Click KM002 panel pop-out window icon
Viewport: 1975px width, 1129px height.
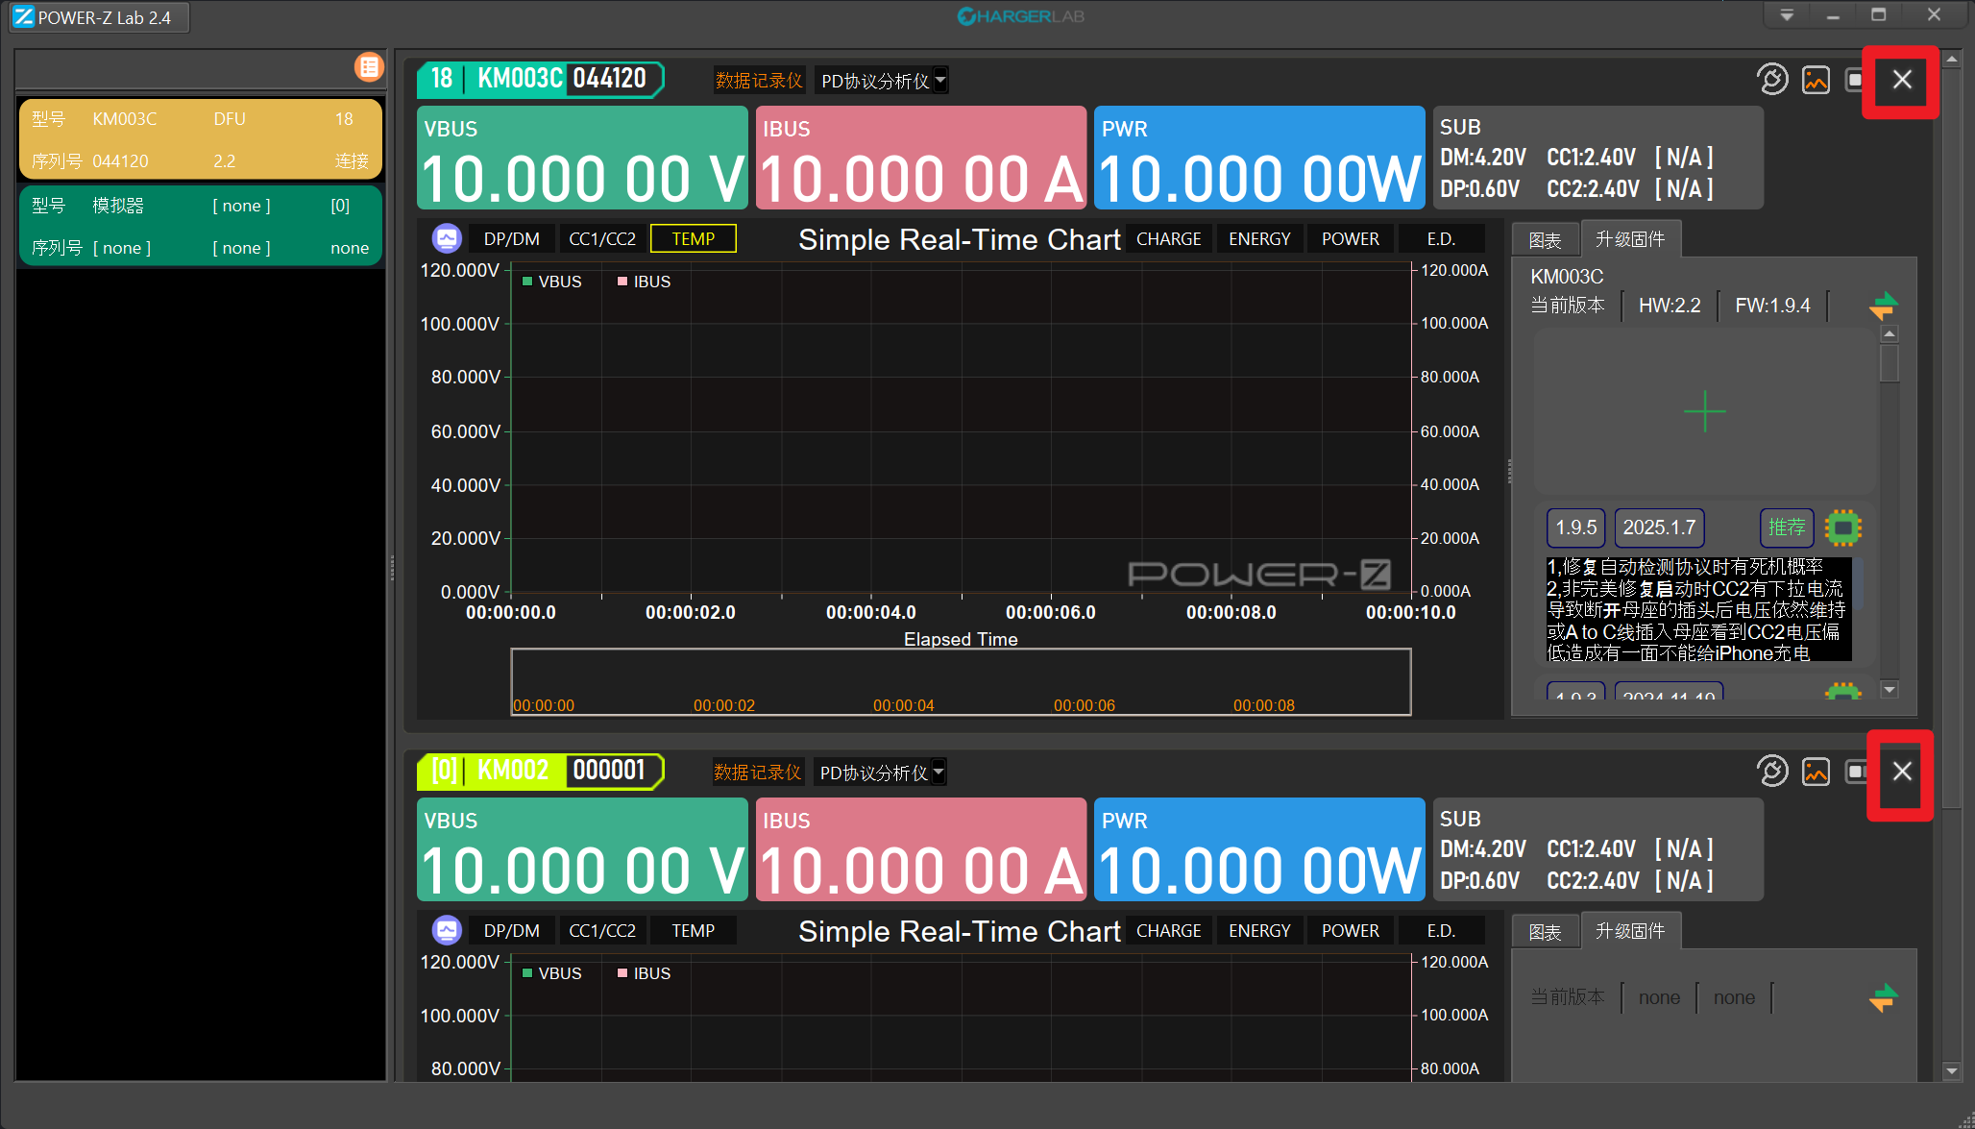point(1856,772)
